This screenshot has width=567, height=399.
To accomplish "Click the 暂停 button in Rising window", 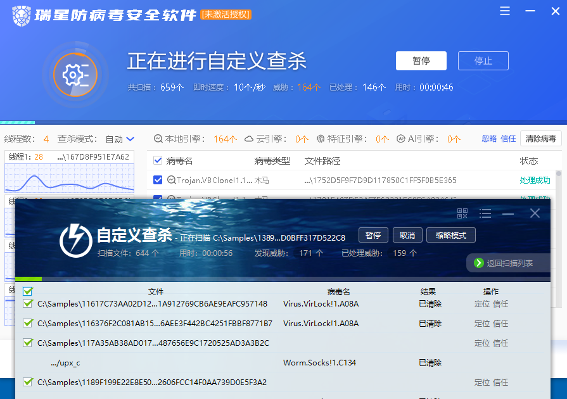I will pos(421,61).
